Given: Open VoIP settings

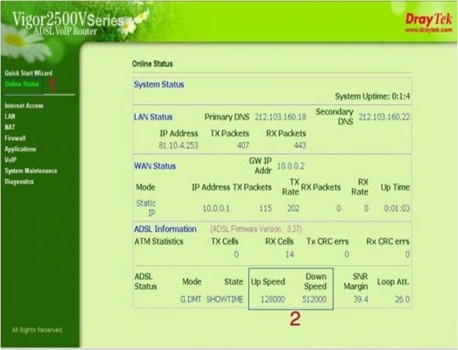Looking at the screenshot, I should click(x=11, y=159).
